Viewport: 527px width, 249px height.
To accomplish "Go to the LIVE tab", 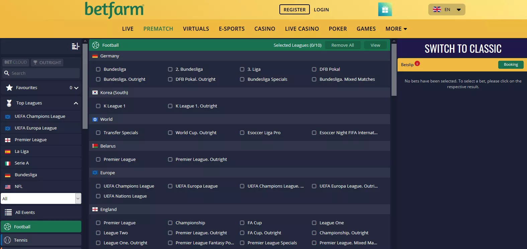I will click(x=128, y=29).
